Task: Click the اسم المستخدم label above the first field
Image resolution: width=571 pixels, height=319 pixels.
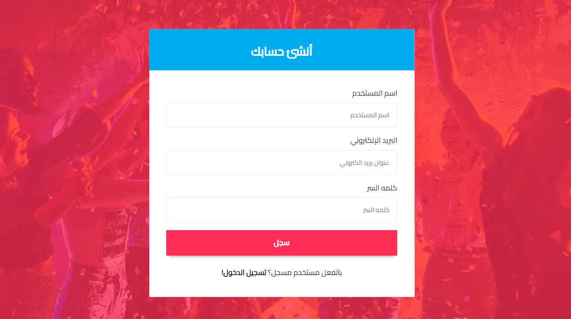Action: [x=374, y=94]
